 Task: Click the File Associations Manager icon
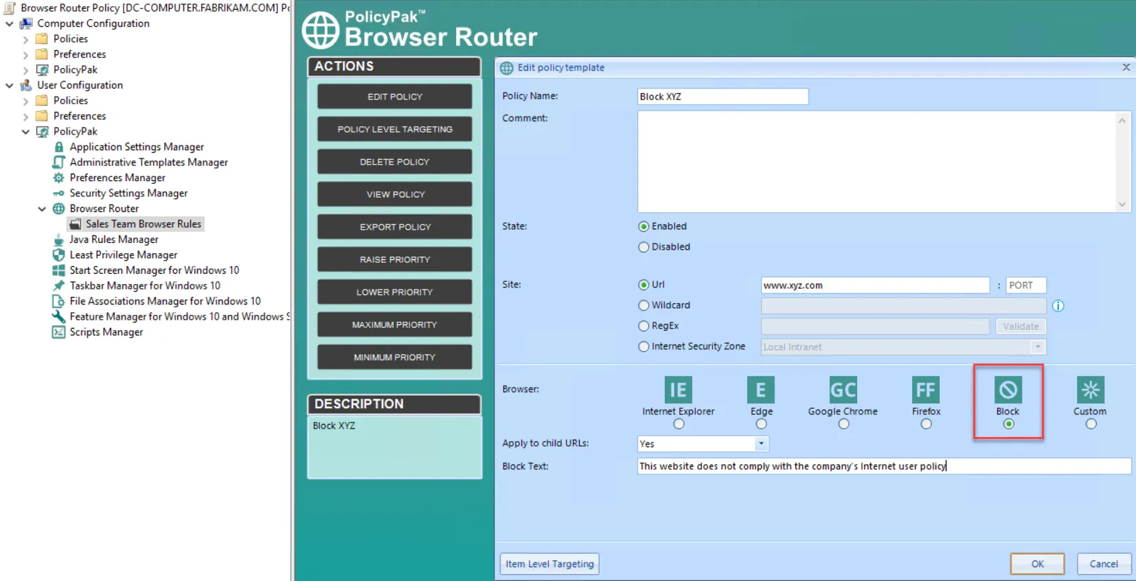[59, 301]
